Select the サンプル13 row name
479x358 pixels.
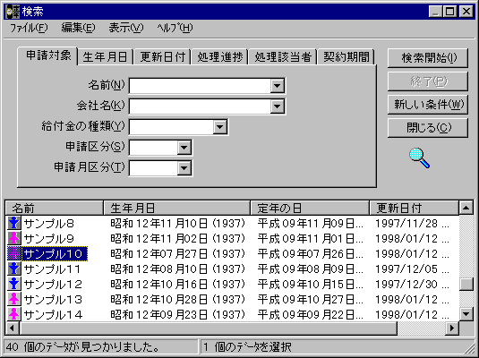[53, 299]
